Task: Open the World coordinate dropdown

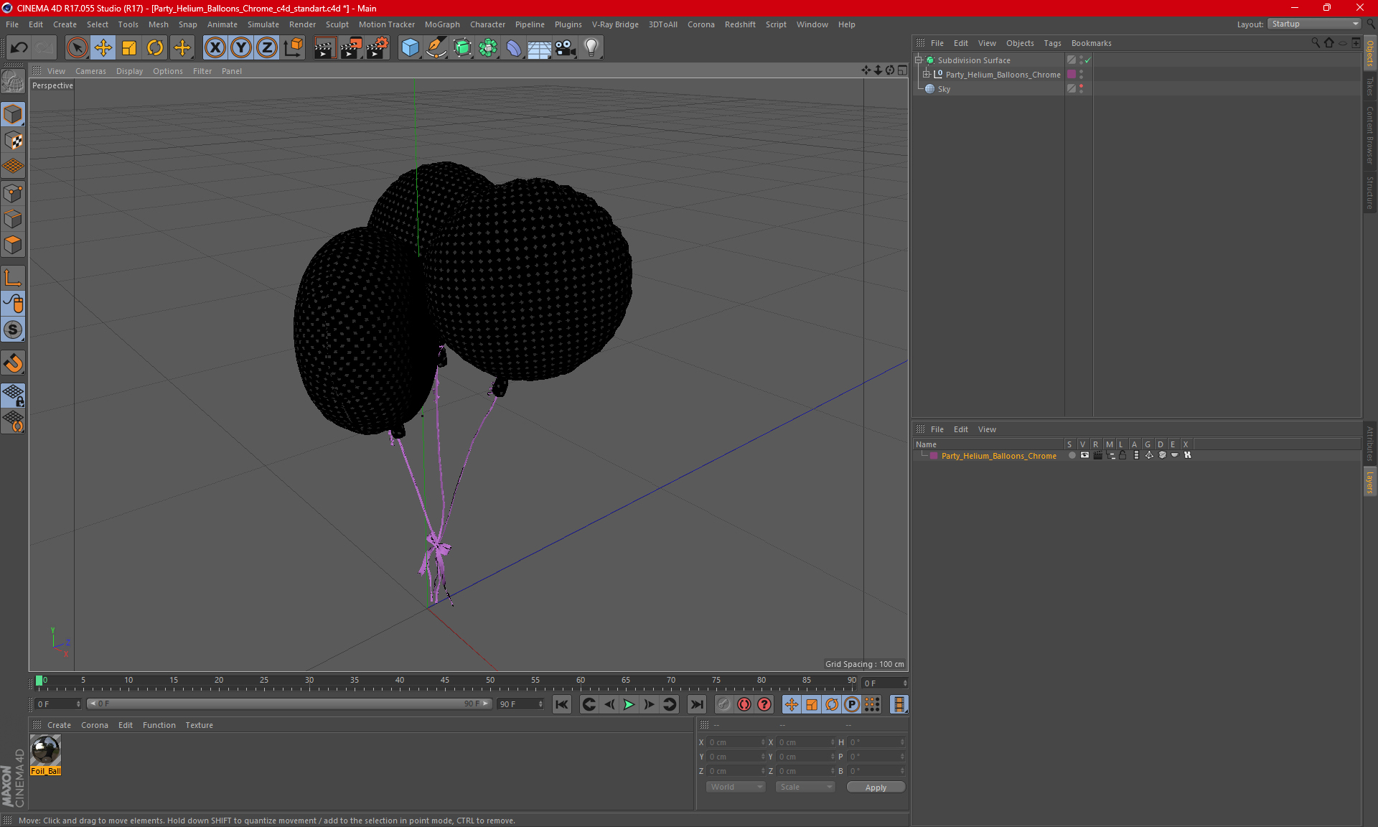Action: coord(736,787)
